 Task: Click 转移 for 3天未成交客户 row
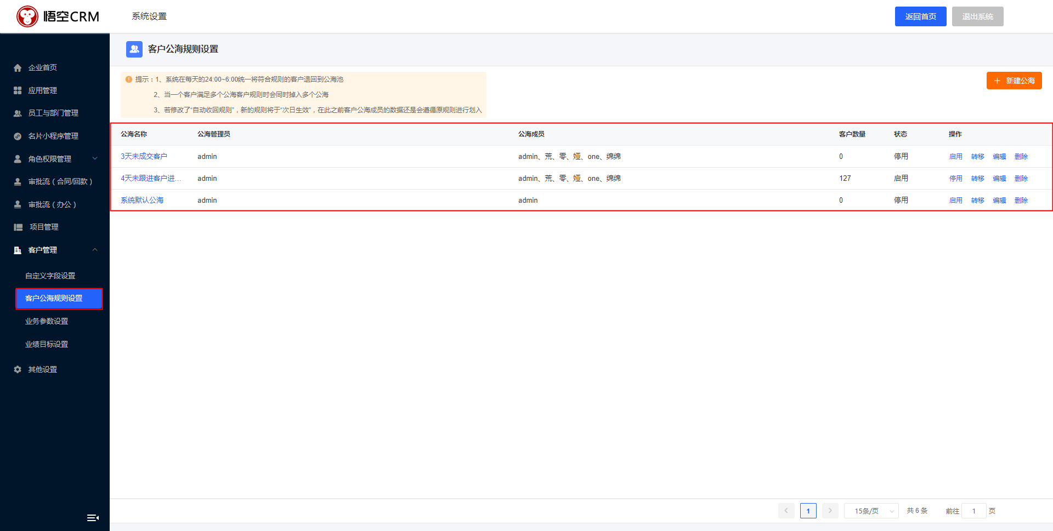coord(977,157)
